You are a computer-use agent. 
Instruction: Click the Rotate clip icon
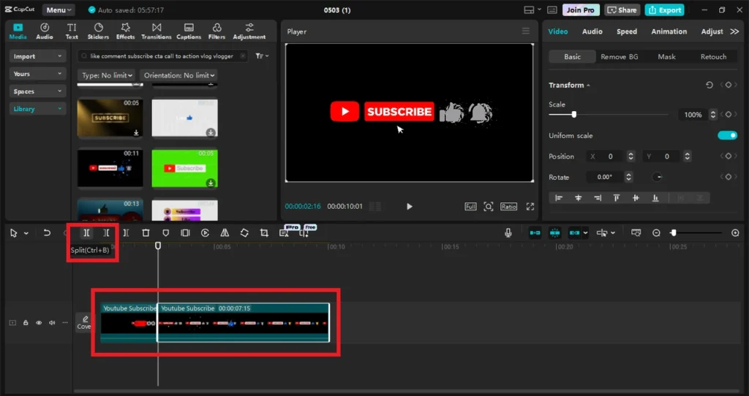coord(244,233)
